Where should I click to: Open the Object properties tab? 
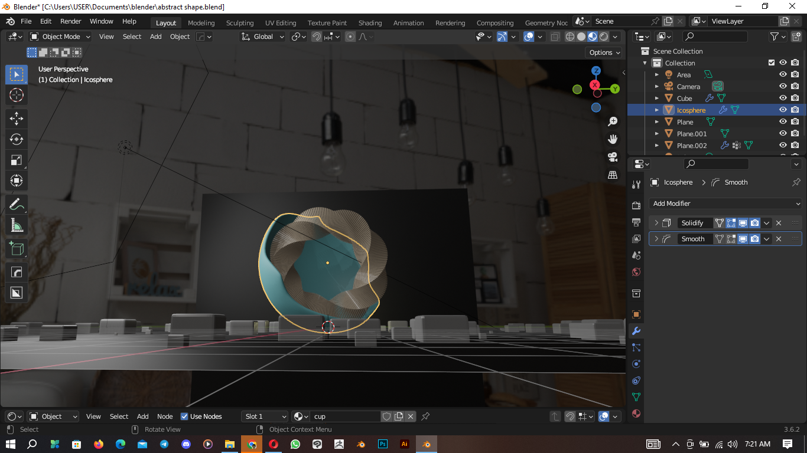pyautogui.click(x=636, y=314)
